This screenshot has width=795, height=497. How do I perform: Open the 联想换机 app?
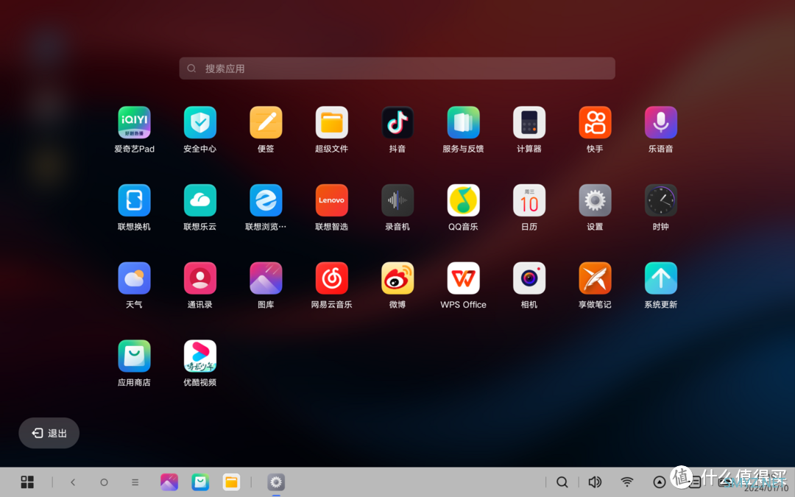[134, 200]
